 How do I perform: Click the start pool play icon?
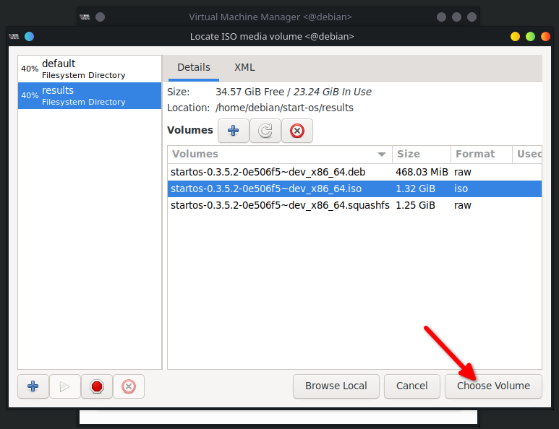(64, 386)
